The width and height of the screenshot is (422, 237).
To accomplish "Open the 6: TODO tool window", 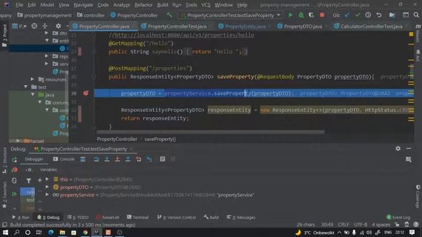I will coord(78,217).
